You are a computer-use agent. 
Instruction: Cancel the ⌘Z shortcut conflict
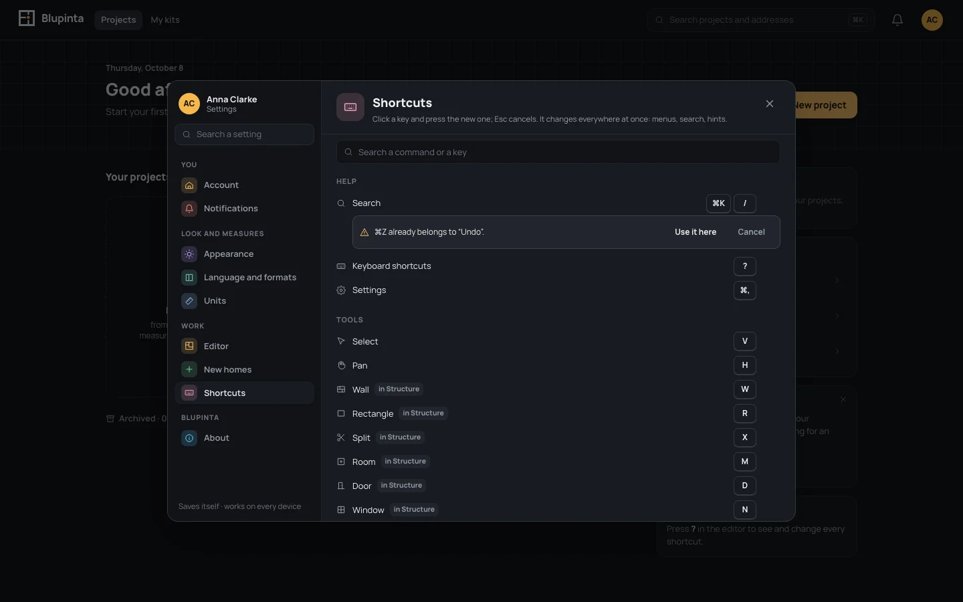tap(751, 232)
